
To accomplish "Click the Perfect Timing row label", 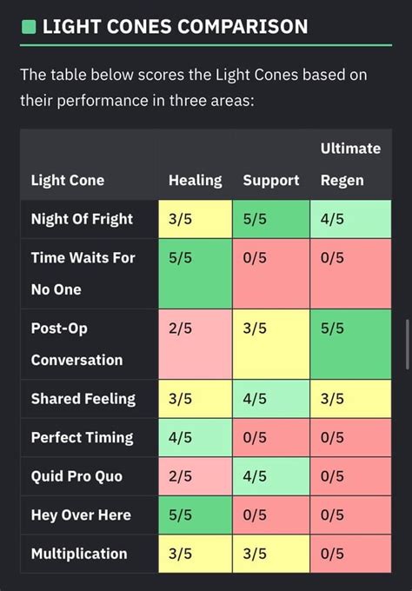I will pyautogui.click(x=83, y=437).
